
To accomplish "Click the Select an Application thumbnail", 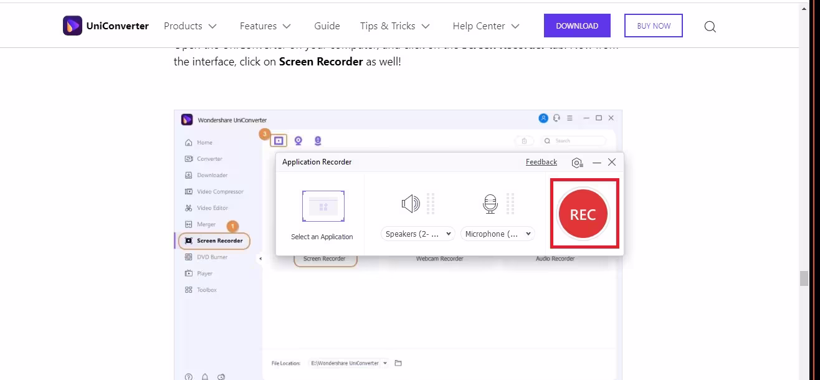I will (323, 207).
